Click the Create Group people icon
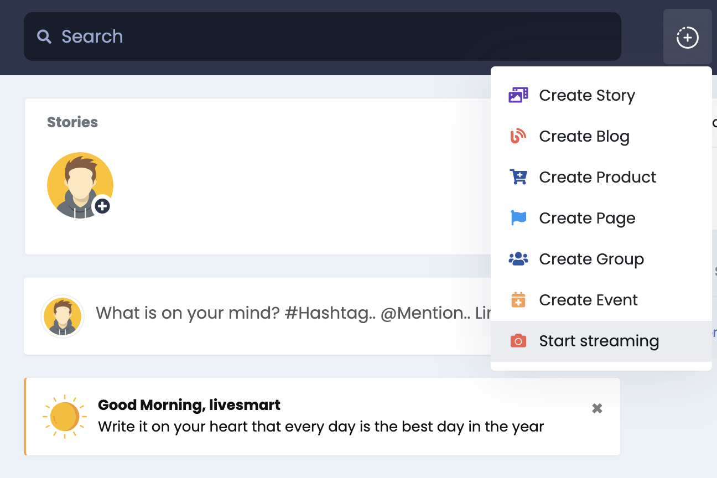 [x=518, y=259]
